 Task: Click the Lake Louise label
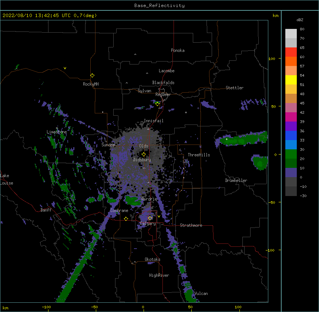click(6, 179)
